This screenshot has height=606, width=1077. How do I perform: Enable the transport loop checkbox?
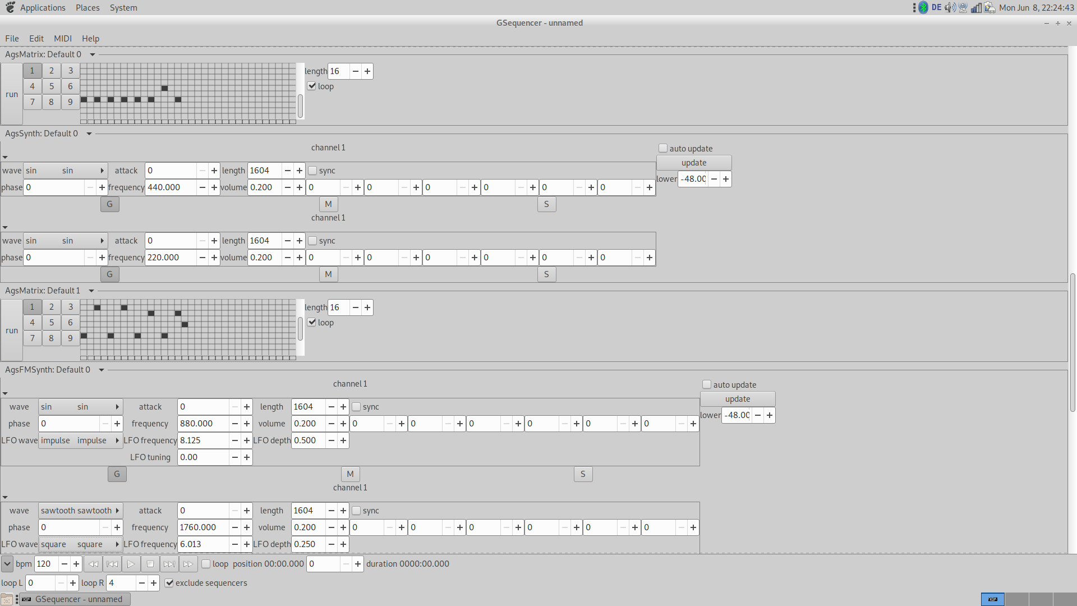point(206,564)
